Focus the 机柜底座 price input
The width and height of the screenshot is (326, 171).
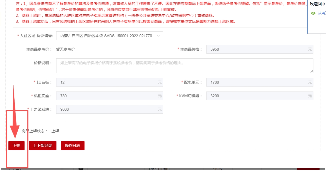tap(107, 96)
